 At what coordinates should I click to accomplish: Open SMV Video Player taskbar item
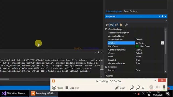[14, 93]
